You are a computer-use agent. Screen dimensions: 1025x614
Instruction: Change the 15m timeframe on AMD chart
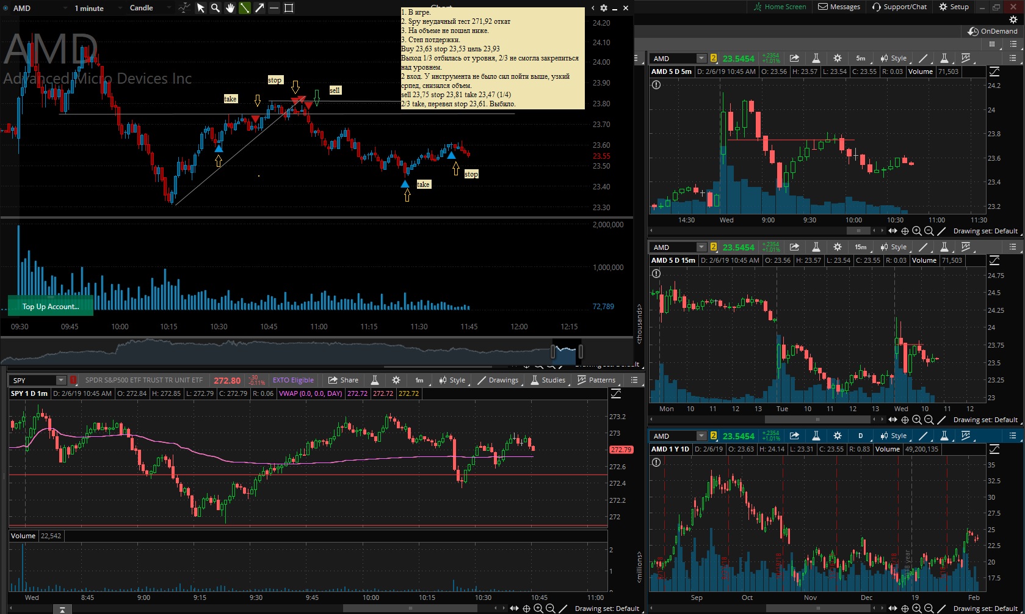click(x=860, y=247)
